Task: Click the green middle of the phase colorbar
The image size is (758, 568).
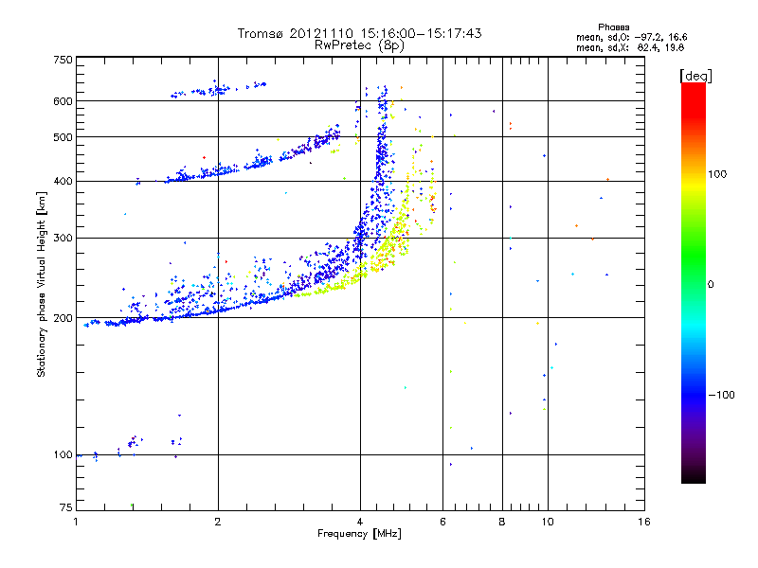Action: coord(694,256)
